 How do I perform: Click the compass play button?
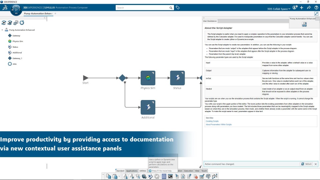[16, 10]
